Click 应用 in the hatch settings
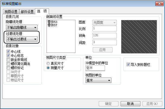The height and width of the screenshot is (109, 165). point(103,50)
